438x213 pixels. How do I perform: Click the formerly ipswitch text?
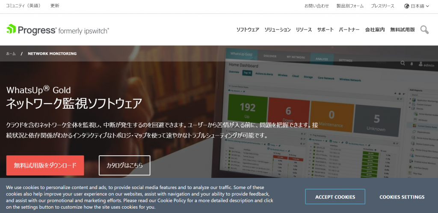84,31
